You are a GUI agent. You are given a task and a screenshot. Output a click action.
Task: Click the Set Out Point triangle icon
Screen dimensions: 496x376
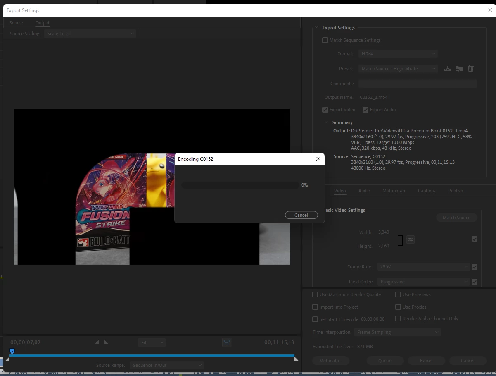tap(106, 342)
